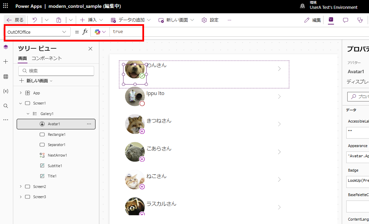This screenshot has height=224, width=369.
Task: Switch to the 画面 tab in tree view
Action: click(x=22, y=58)
